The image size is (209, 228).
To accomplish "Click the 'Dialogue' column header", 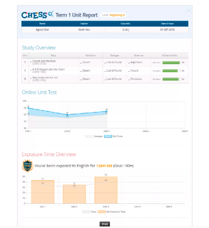I will 115,56.
